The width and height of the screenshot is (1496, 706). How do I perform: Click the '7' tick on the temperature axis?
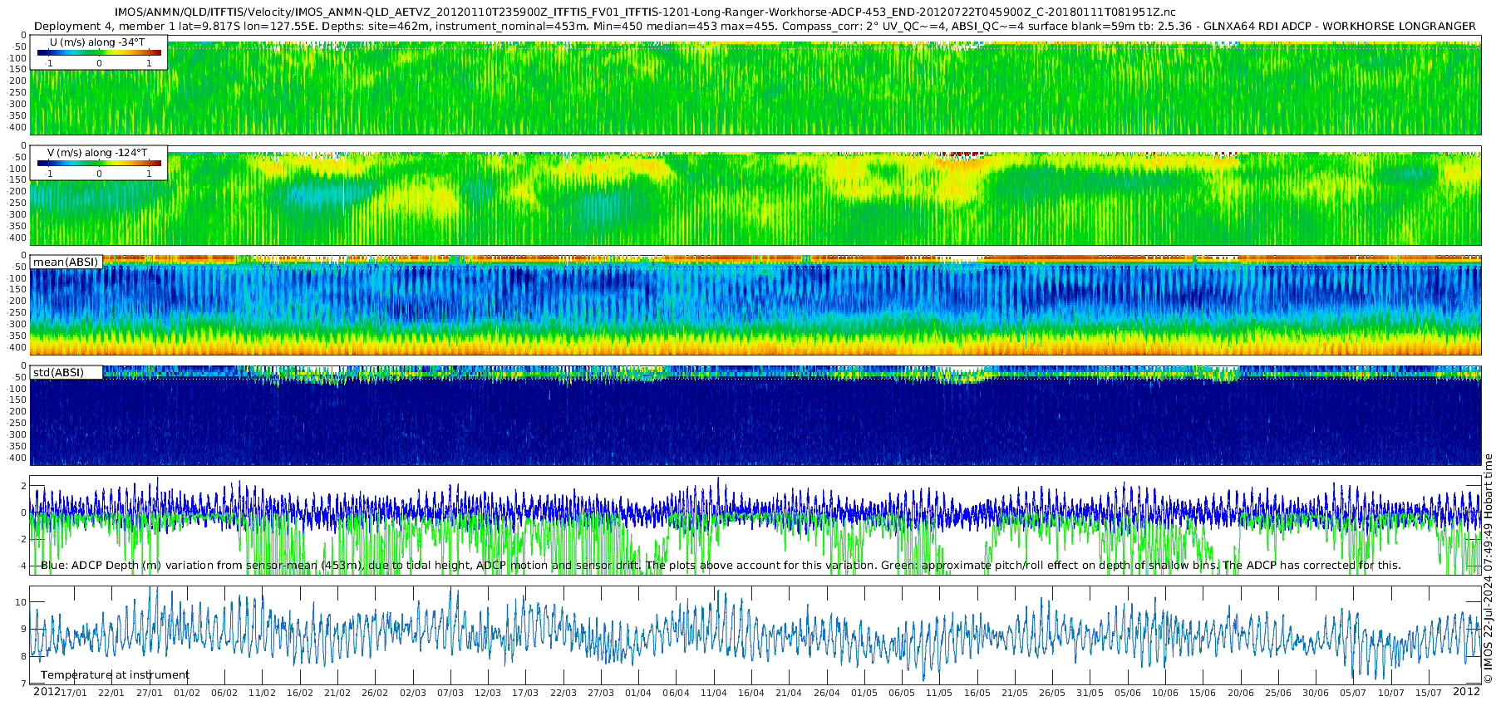[x=24, y=684]
